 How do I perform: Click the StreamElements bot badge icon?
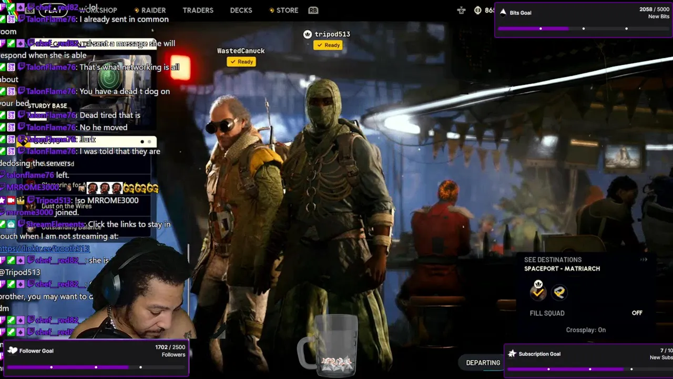tap(11, 224)
